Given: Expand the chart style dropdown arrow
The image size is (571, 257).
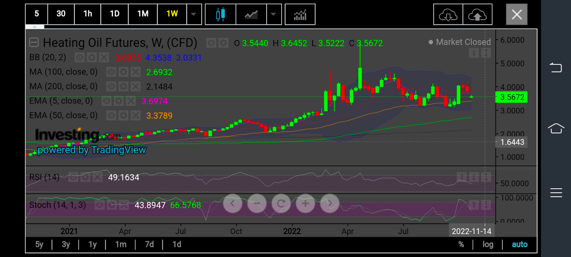Looking at the screenshot, I should coord(274,14).
